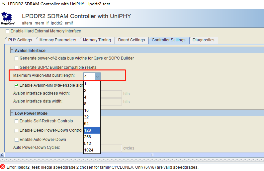This screenshot has height=171, width=264.
Task: Choose burst length 32 from list
Action: [92, 117]
